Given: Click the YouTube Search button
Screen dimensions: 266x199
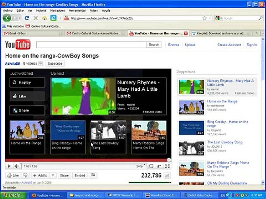Looking at the screenshot, I should [x=154, y=45].
